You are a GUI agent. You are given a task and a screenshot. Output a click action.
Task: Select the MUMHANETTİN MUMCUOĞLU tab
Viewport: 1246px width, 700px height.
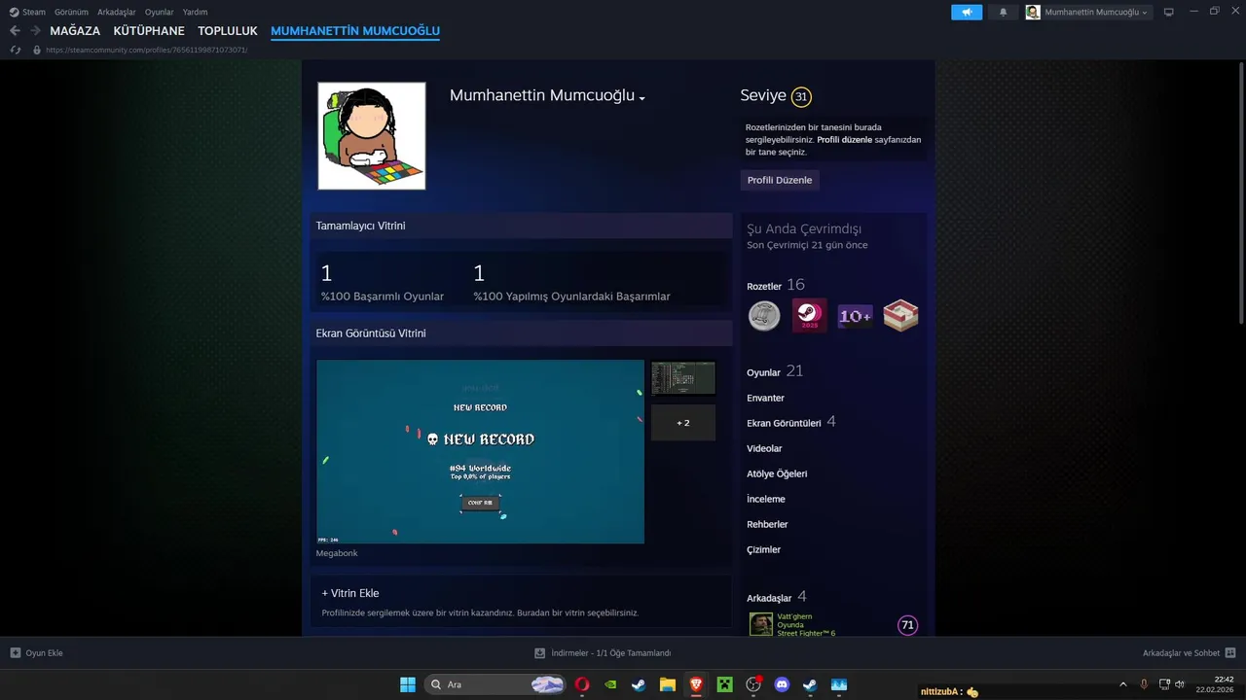(355, 31)
